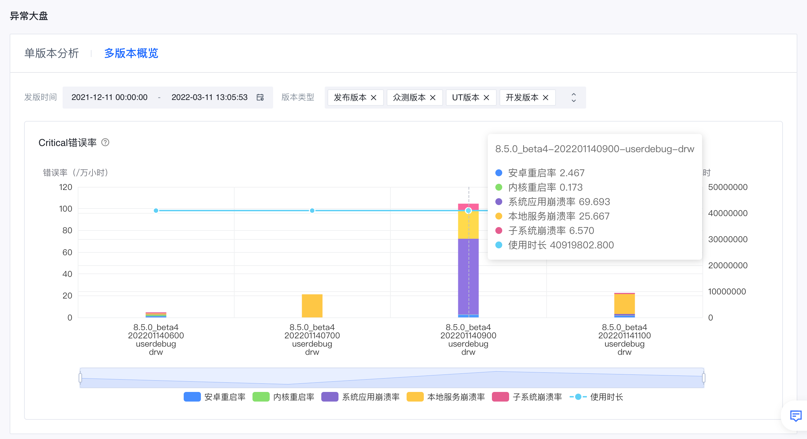807x439 pixels.
Task: Select the 多版本概览 tab
Action: click(x=131, y=53)
